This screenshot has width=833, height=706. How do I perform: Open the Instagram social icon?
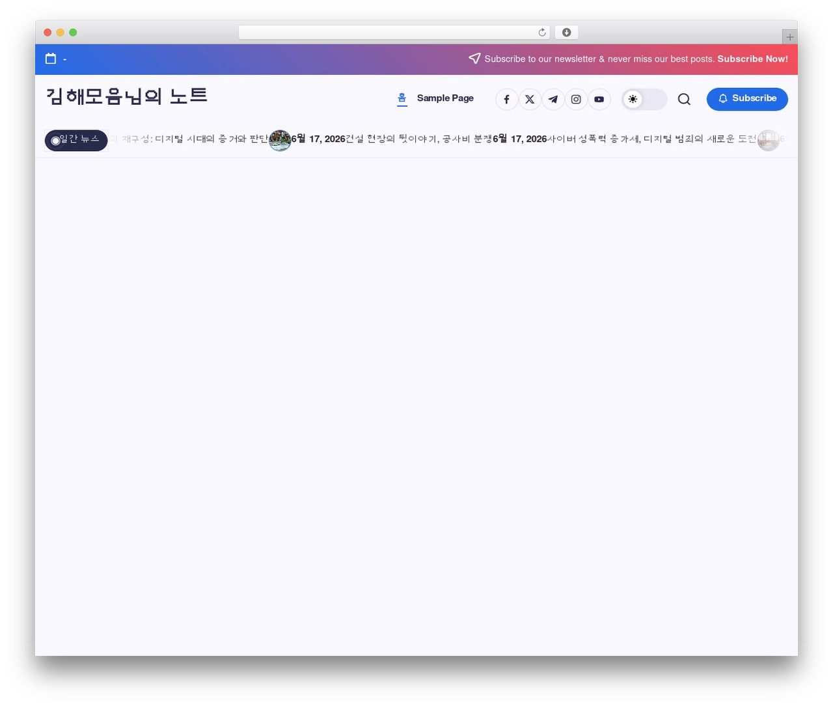click(576, 99)
